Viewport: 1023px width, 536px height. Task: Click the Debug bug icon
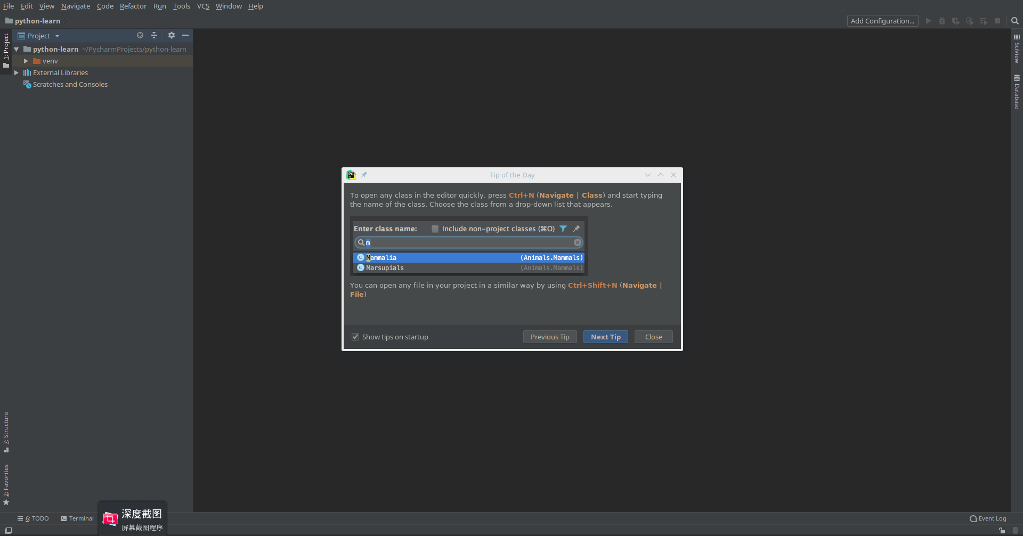tap(942, 21)
